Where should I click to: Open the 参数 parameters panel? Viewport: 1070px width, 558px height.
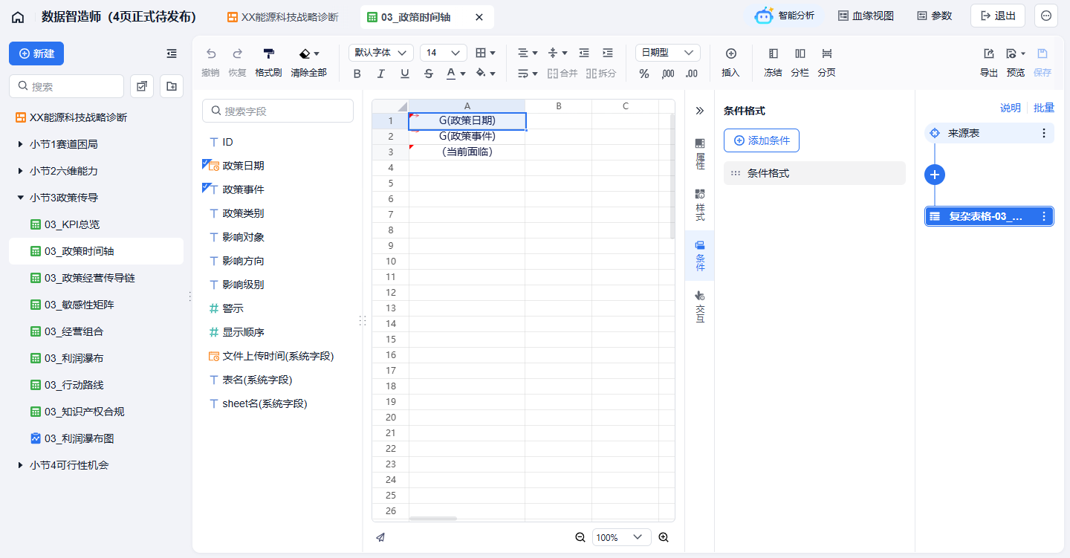point(934,16)
